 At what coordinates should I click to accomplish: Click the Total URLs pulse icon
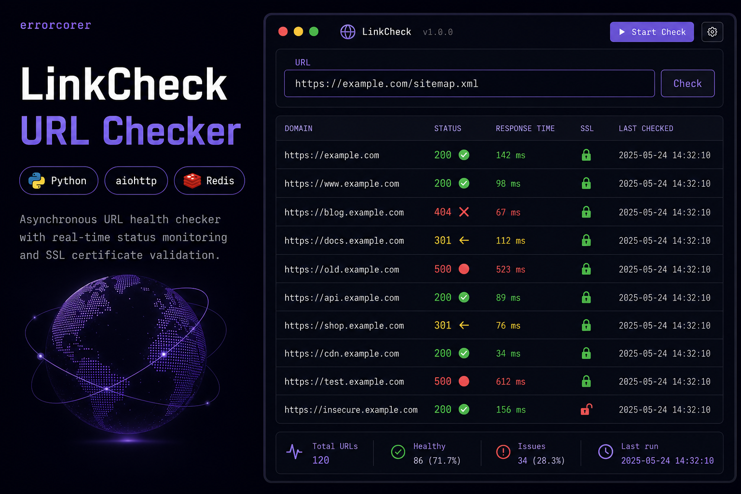(x=294, y=452)
